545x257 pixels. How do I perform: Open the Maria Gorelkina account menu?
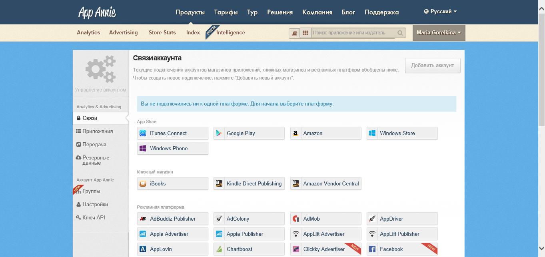[x=439, y=33]
